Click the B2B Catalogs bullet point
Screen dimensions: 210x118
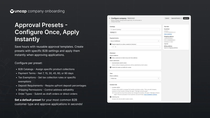click(x=46, y=69)
